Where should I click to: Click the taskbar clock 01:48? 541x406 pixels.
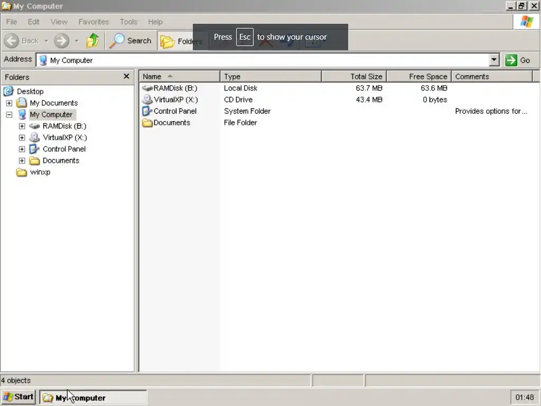pyautogui.click(x=525, y=398)
